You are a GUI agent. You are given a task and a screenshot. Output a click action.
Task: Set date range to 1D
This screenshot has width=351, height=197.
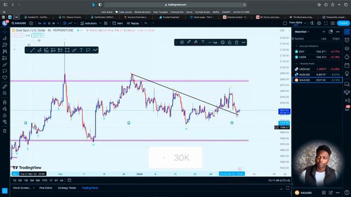[x=15, y=180]
